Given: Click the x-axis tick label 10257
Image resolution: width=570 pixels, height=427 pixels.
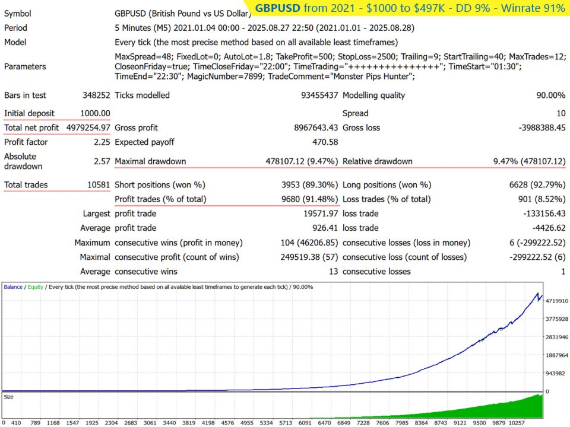Looking at the screenshot, I should pyautogui.click(x=517, y=423).
